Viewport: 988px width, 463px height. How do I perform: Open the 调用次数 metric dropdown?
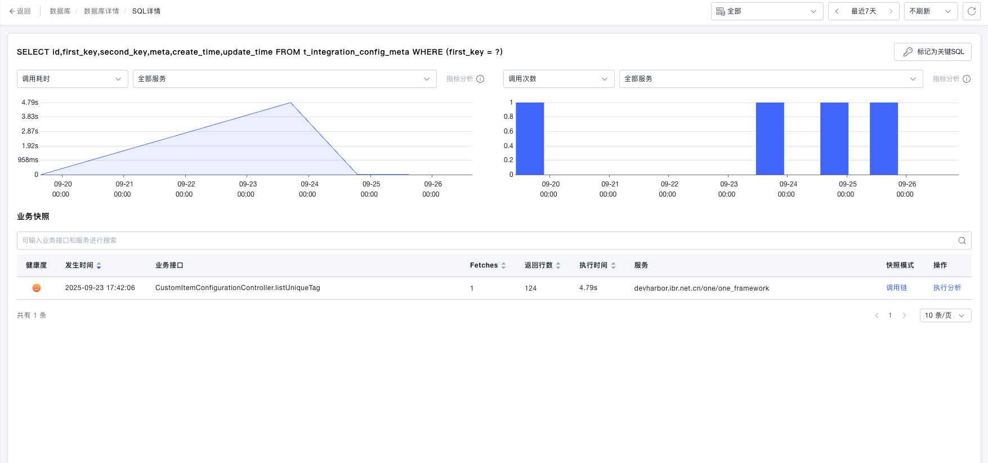(x=558, y=79)
